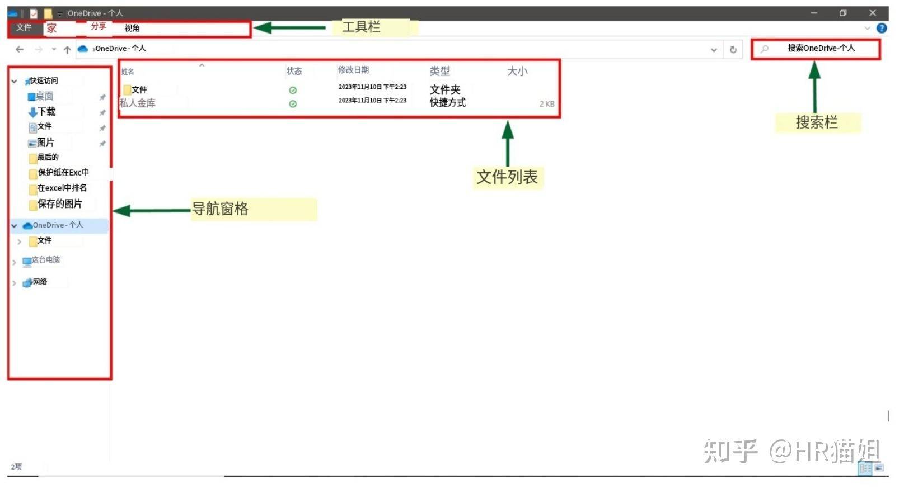Click the properties icon in quick access toolbar
Screen dimensions: 904x488
pyautogui.click(x=34, y=13)
